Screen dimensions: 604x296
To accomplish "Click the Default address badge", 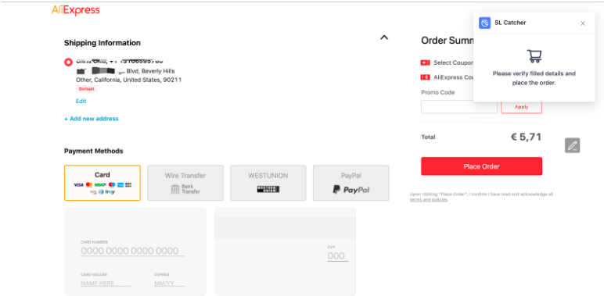I will pyautogui.click(x=87, y=89).
